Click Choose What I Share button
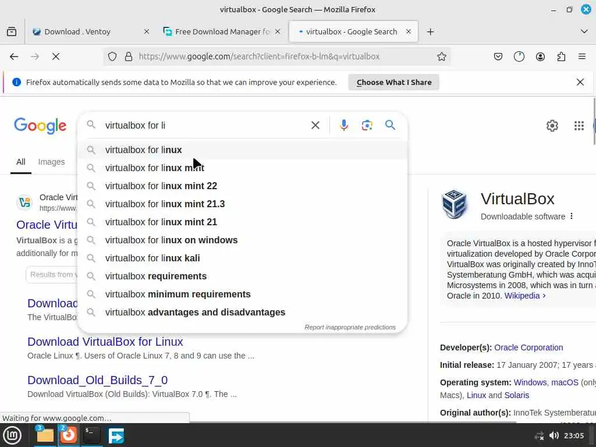Viewport: 596px width, 447px height. pos(394,83)
